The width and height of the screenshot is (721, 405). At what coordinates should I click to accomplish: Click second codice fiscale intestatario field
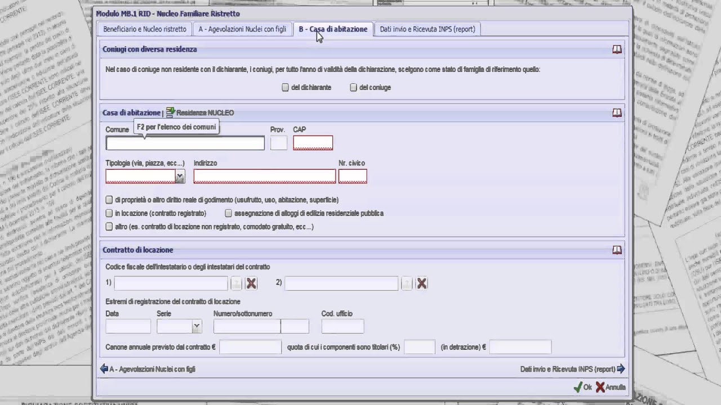341,283
